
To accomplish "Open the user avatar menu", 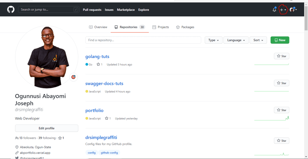I will (x=293, y=9).
